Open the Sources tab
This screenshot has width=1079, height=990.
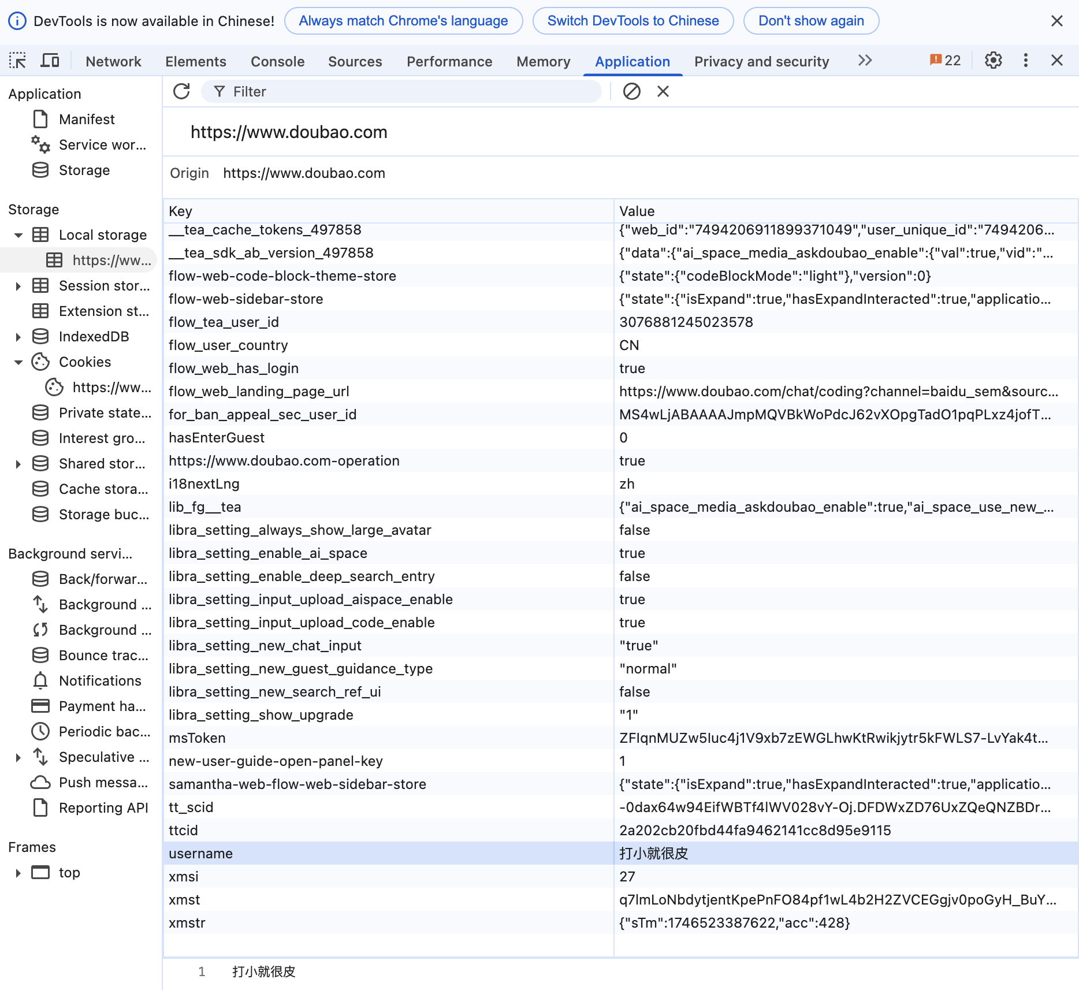point(355,61)
